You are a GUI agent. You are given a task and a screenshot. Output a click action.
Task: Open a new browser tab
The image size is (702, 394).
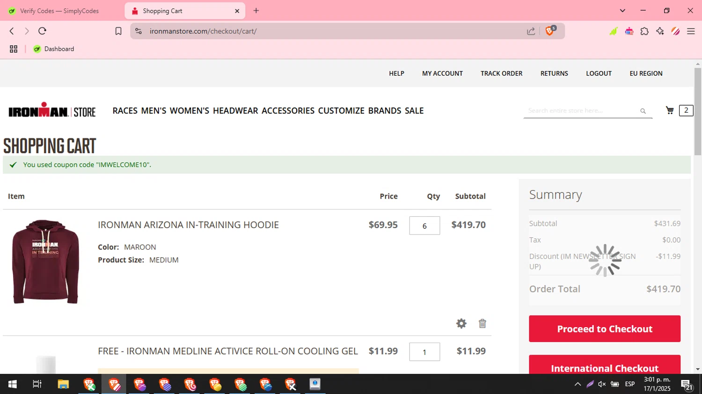click(256, 11)
